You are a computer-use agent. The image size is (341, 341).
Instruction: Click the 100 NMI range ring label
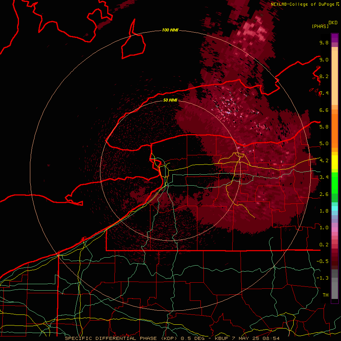170,30
